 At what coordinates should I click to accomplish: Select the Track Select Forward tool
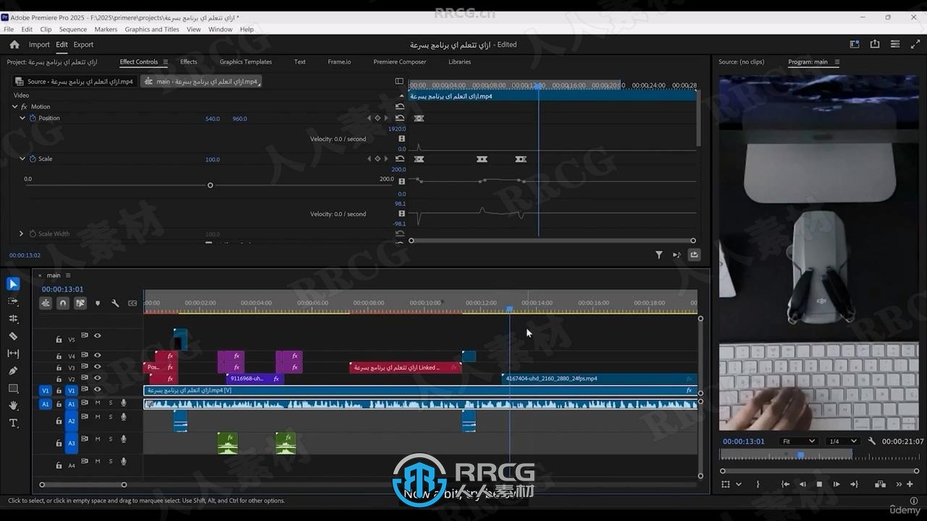13,301
